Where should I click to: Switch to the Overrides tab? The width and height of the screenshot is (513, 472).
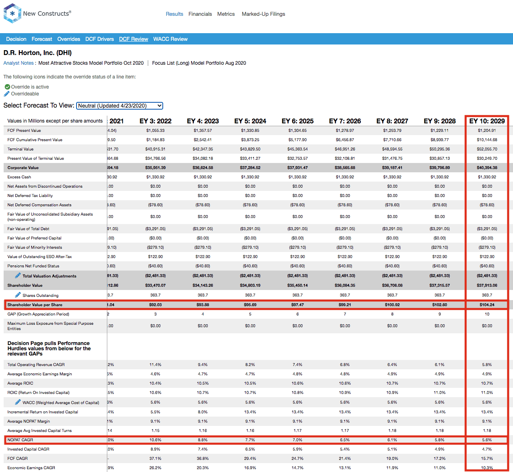tap(69, 39)
